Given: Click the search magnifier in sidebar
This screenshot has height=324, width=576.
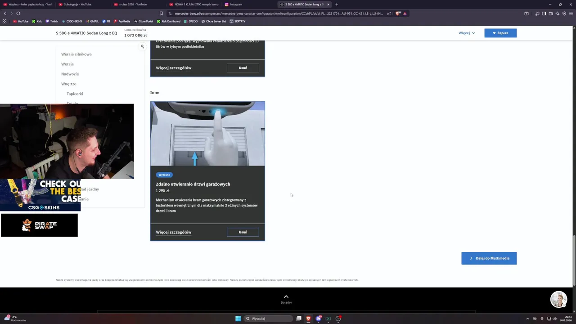Looking at the screenshot, I should [142, 46].
